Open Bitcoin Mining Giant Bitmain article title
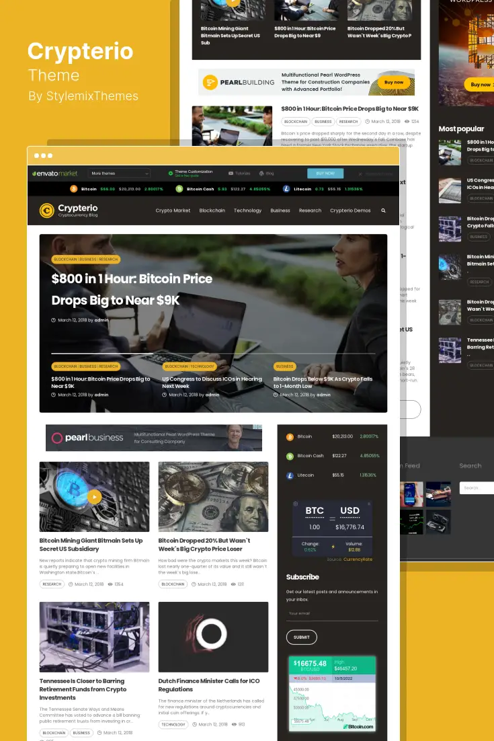 [91, 545]
